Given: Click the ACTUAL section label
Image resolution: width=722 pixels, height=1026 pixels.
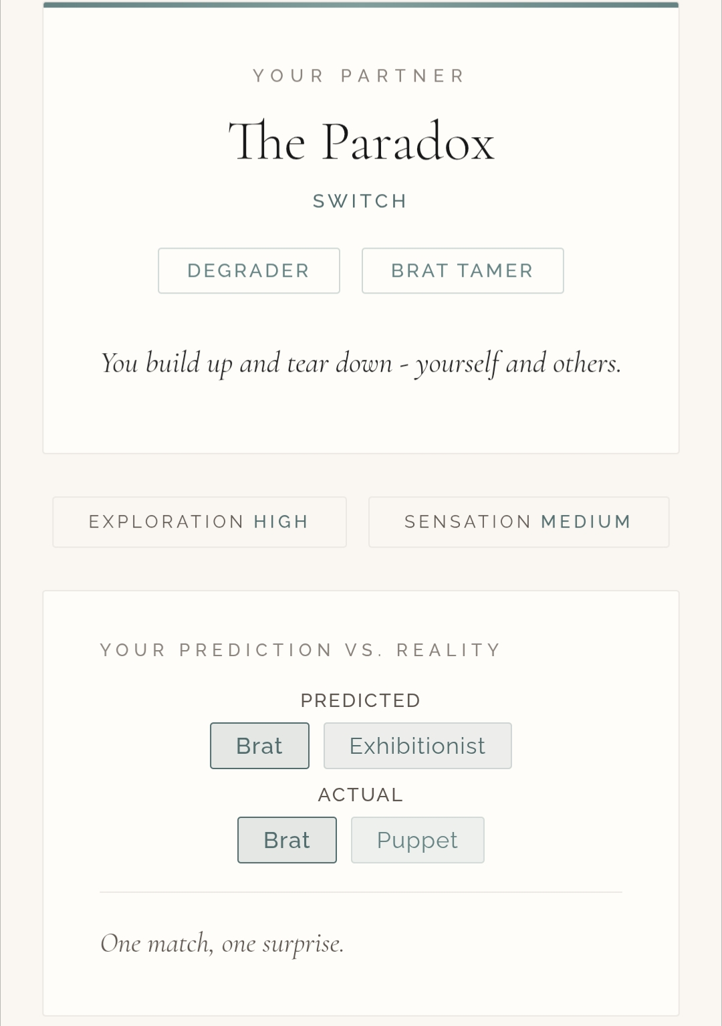Looking at the screenshot, I should coord(360,795).
